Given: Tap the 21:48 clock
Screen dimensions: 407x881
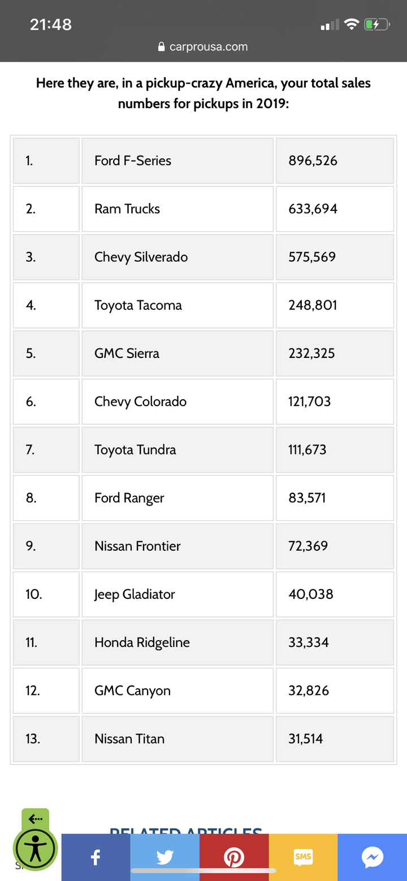Looking at the screenshot, I should 51,24.
